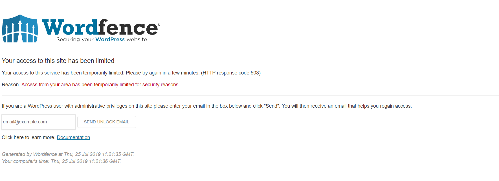Focus the email@example.com input field

click(38, 122)
